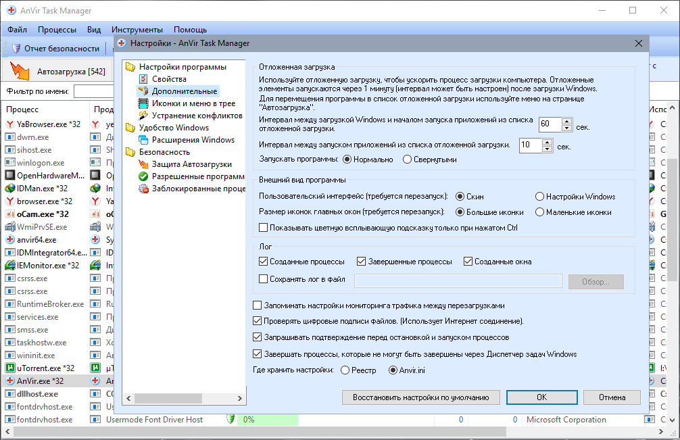Image resolution: width=680 pixels, height=440 pixels.
Task: Click the process list vertical scrollbar
Action: 672,219
